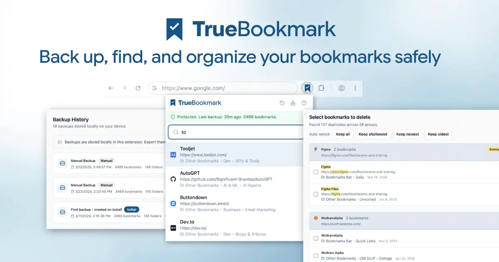Click the Tooljet favicon
499x262 pixels.
click(x=173, y=155)
